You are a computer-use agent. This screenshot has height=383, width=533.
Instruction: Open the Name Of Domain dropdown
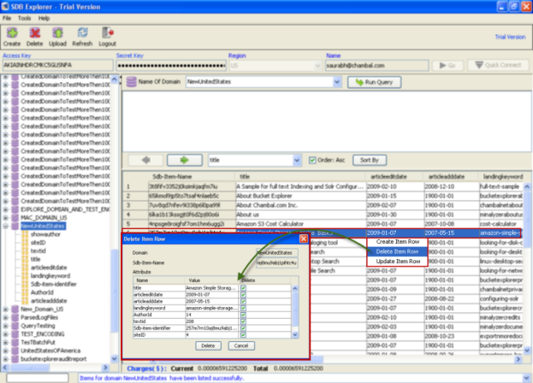337,82
